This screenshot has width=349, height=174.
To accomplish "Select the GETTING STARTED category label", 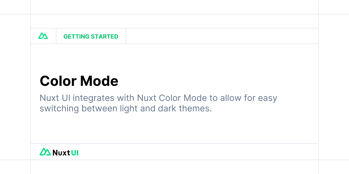I will coord(91,37).
